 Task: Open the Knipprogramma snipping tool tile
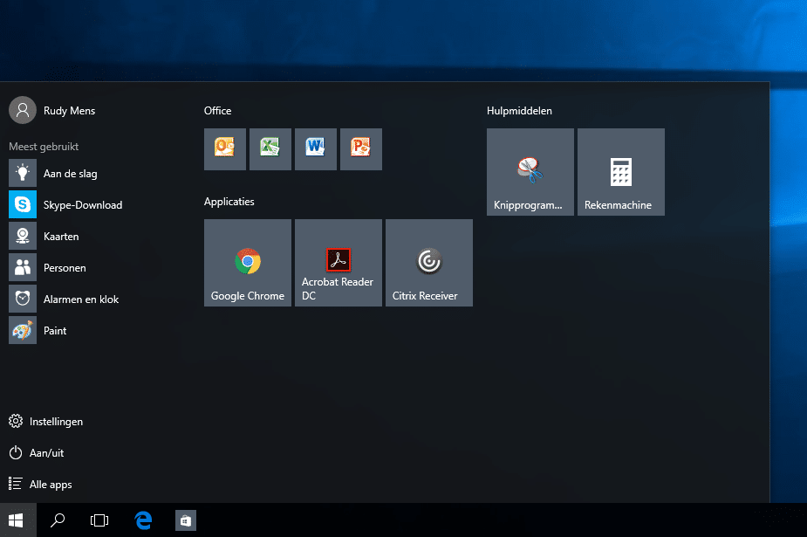click(530, 172)
